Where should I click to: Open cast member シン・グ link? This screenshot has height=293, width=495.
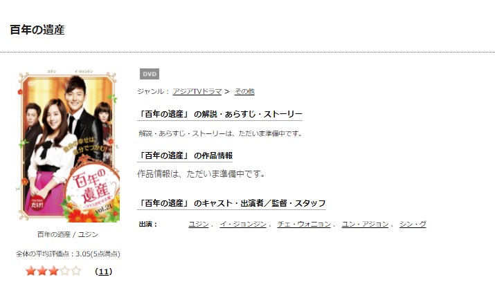[413, 224]
